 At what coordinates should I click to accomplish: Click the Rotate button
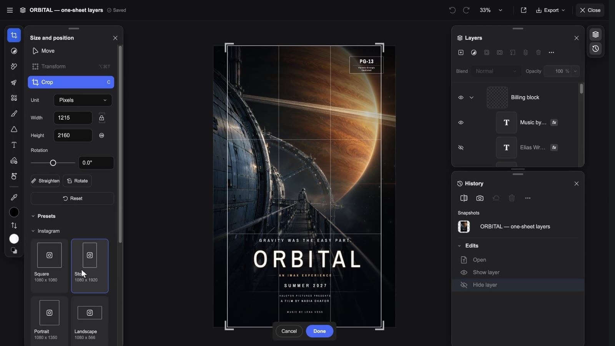(x=77, y=181)
